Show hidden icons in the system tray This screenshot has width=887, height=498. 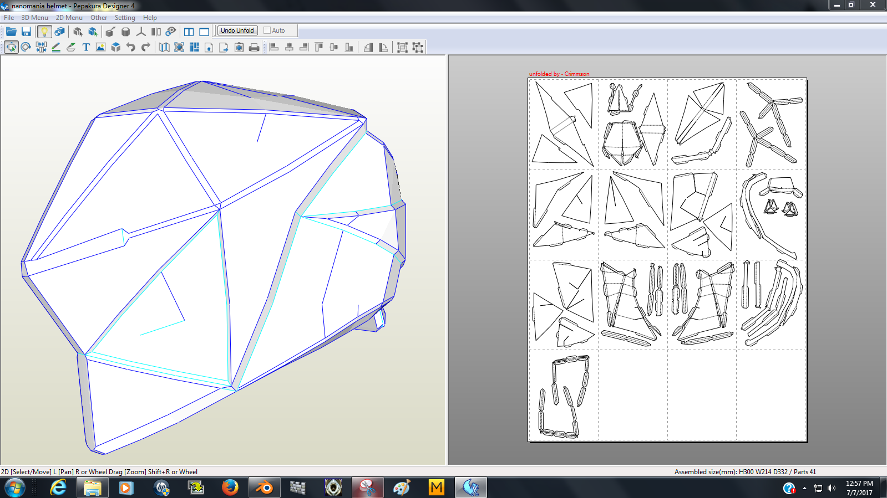pos(804,488)
